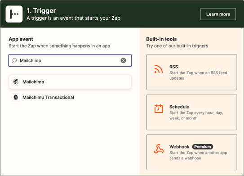Click 'Start the Zap when another app sends a webhook'
The height and width of the screenshot is (176, 244).
(198, 155)
